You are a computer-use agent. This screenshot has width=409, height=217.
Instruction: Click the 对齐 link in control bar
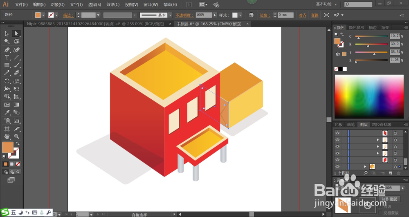click(303, 16)
